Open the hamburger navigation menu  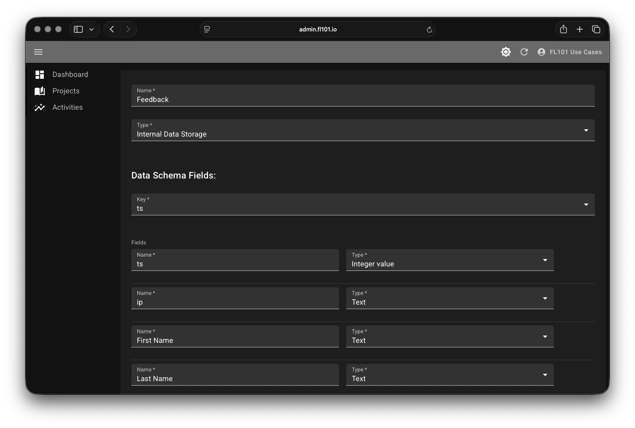[38, 52]
